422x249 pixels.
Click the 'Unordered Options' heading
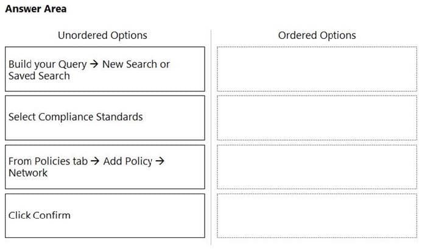102,35
